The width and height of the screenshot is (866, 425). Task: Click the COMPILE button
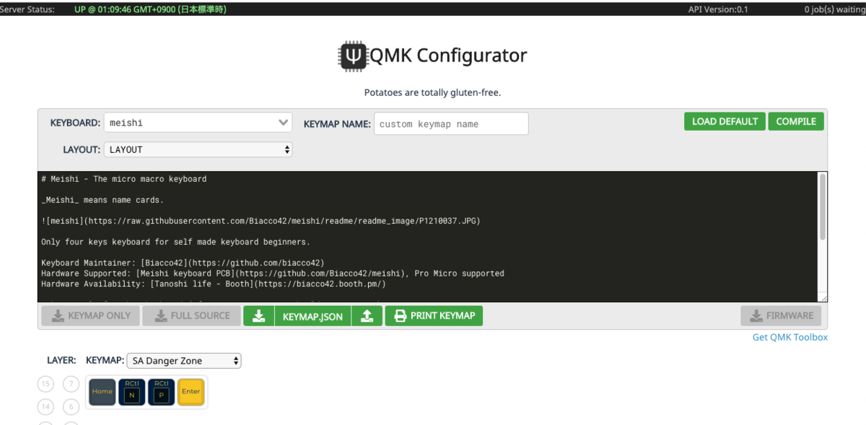pos(796,121)
